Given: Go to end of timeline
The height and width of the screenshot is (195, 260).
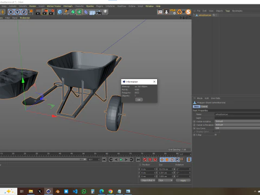Looking at the screenshot, I should pyautogui.click(x=138, y=160).
